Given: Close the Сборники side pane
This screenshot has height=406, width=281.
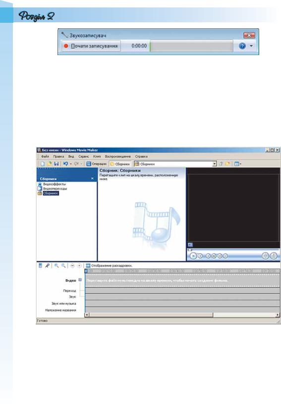Looking at the screenshot, I should (x=92, y=179).
